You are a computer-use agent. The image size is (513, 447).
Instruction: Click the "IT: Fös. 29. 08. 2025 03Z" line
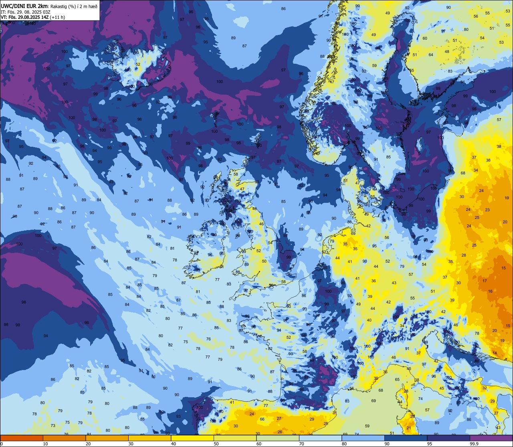pyautogui.click(x=26, y=12)
